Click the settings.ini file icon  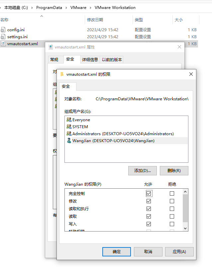pos(3,37)
